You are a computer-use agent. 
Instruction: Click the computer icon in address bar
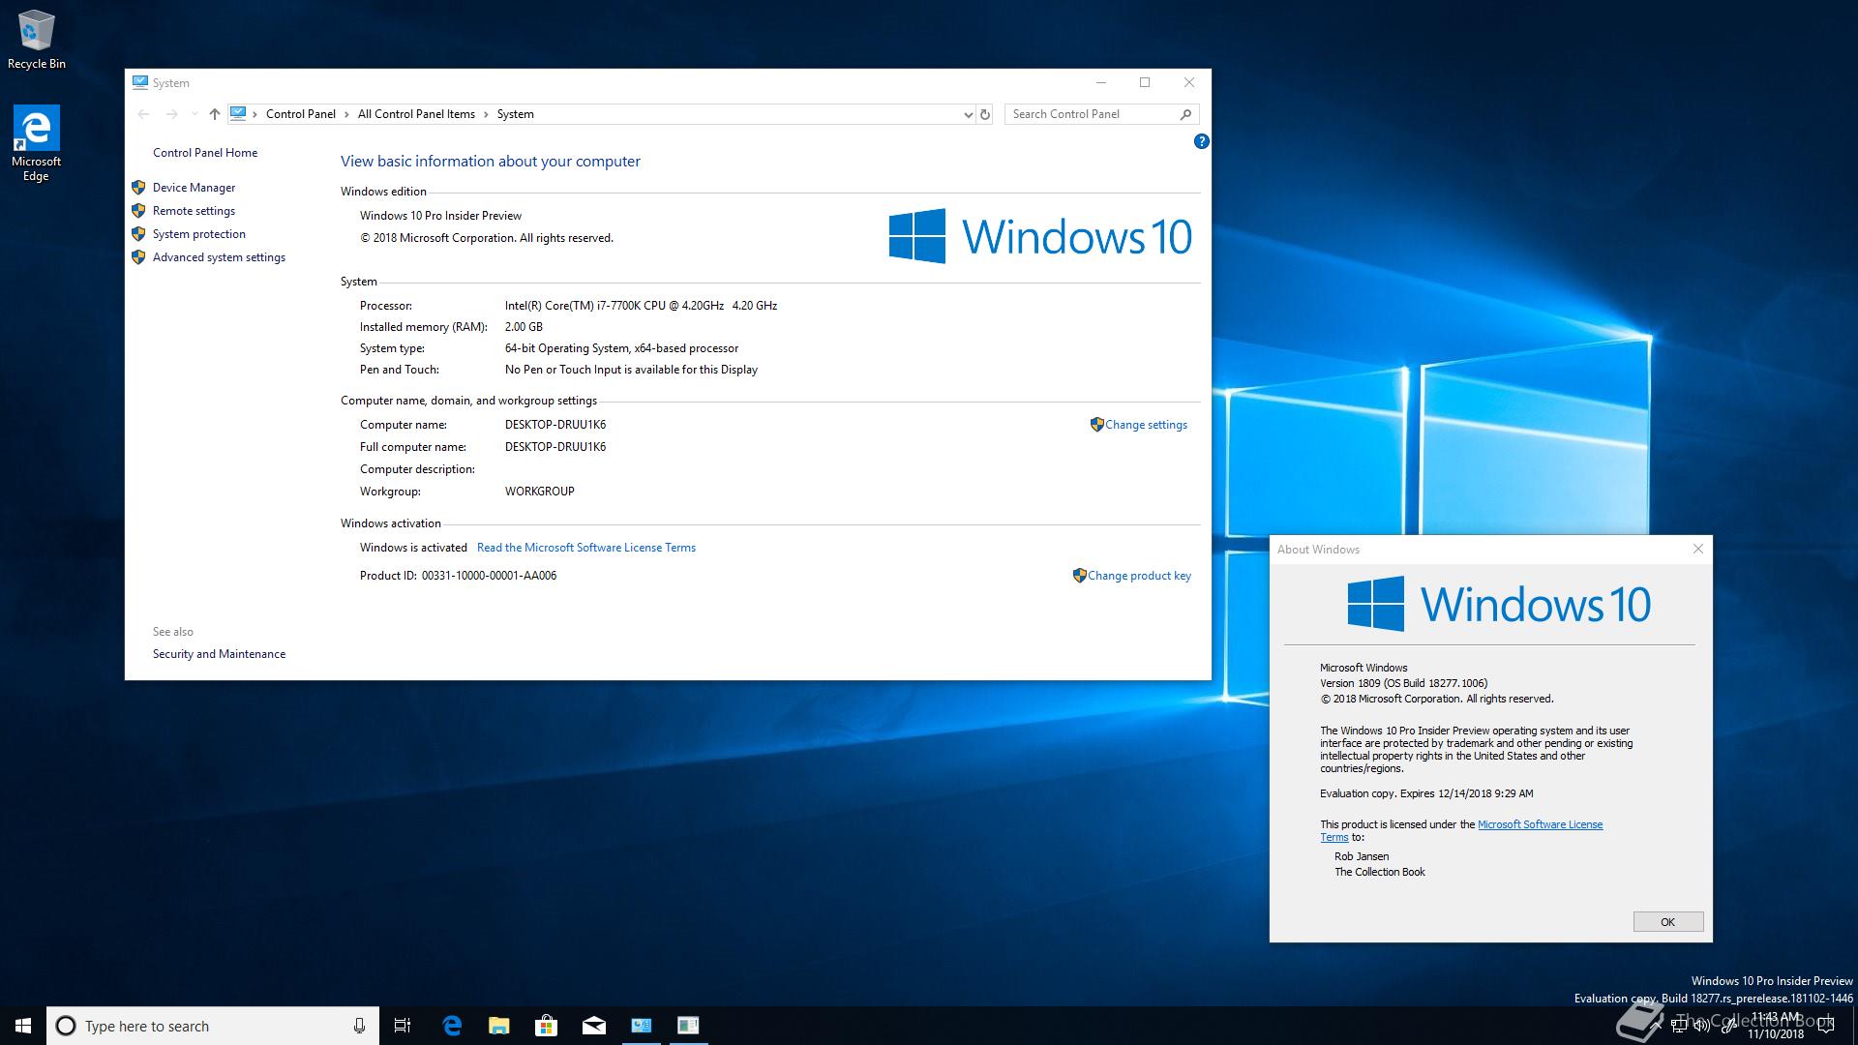click(x=238, y=114)
